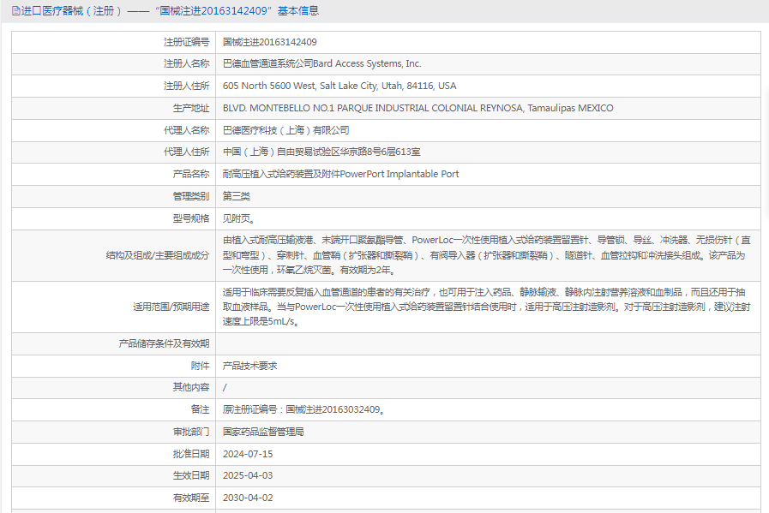This screenshot has width=769, height=513.
Task: Click the "有效期至" row label
Action: pos(191,498)
